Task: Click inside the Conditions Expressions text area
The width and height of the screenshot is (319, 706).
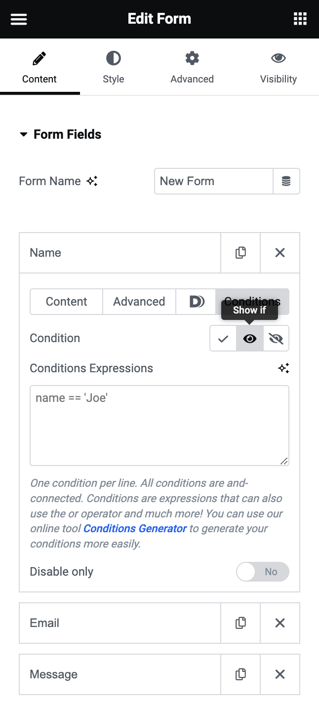Action: 159,425
